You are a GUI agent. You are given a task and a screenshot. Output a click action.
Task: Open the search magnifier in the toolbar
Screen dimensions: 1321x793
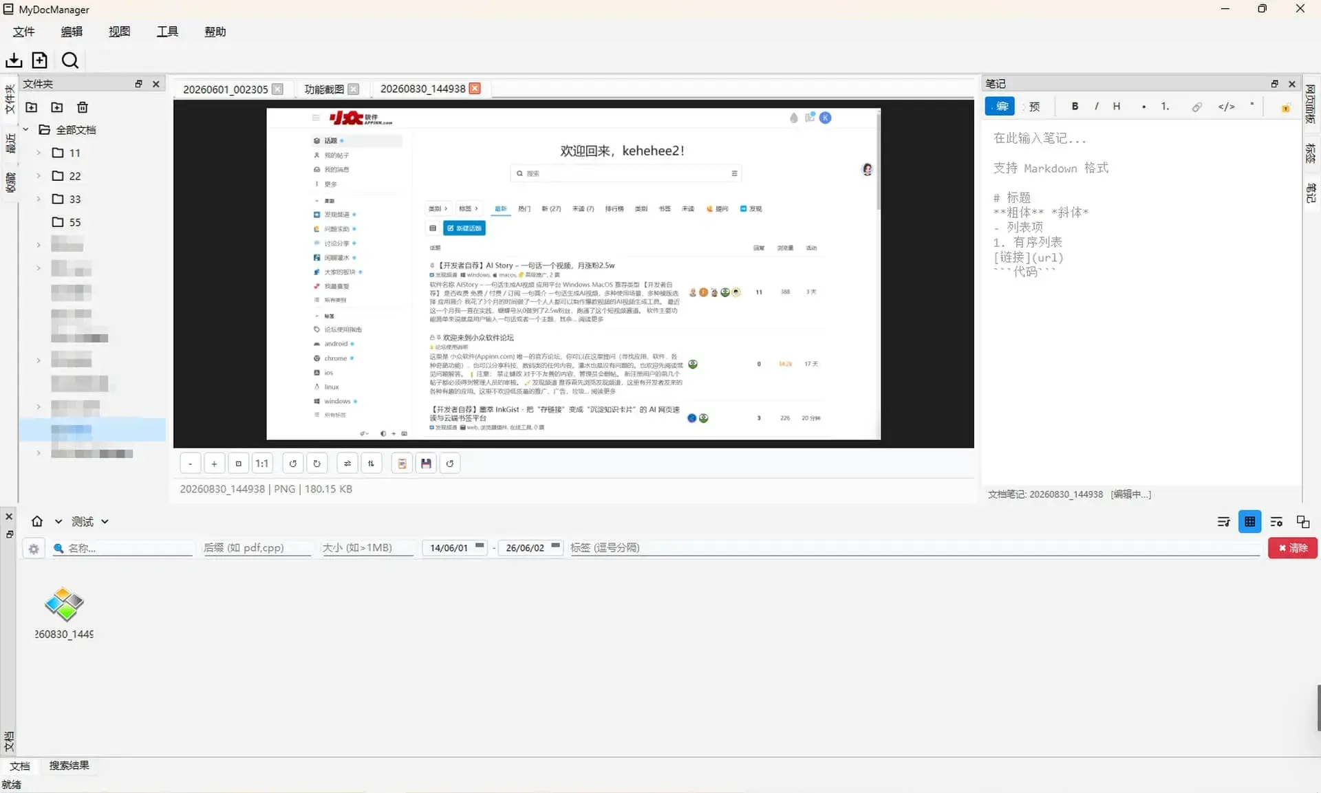point(69,61)
